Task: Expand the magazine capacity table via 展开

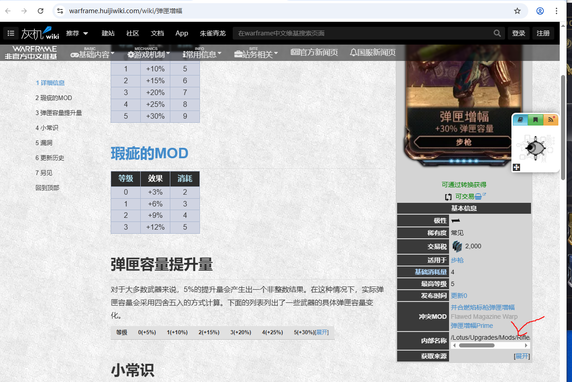Action: 322,332
